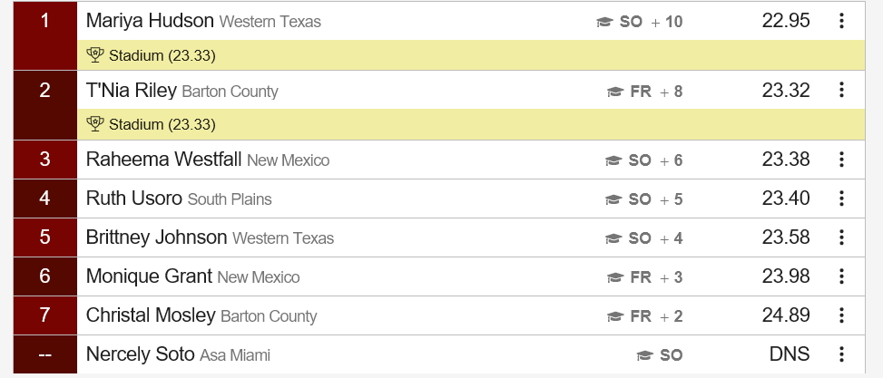Click place number 6 cell

click(x=45, y=276)
